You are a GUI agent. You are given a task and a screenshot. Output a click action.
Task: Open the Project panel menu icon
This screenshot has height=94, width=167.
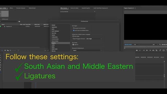7,8
